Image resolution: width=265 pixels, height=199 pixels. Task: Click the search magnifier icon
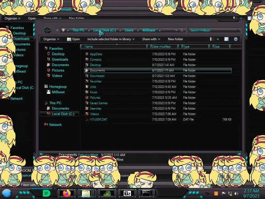click(x=238, y=30)
